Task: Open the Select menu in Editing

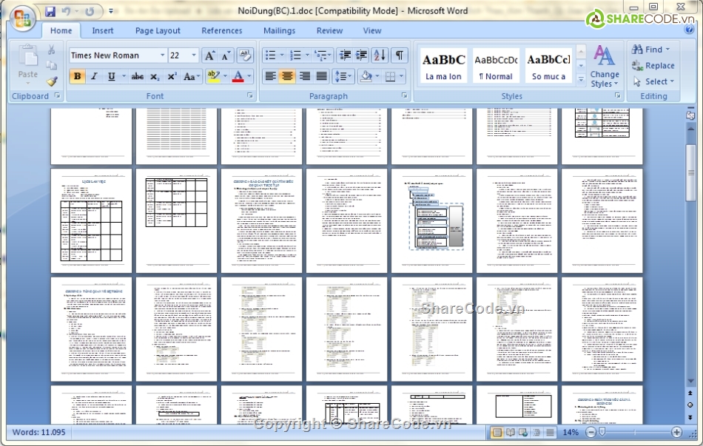Action: tap(653, 81)
